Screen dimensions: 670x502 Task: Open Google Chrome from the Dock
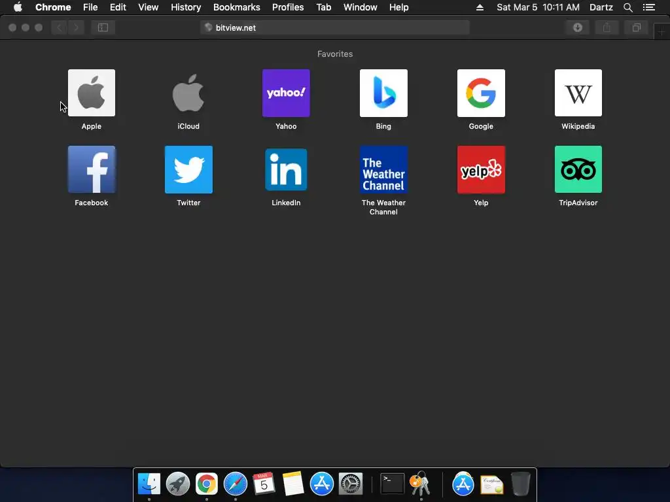206,484
